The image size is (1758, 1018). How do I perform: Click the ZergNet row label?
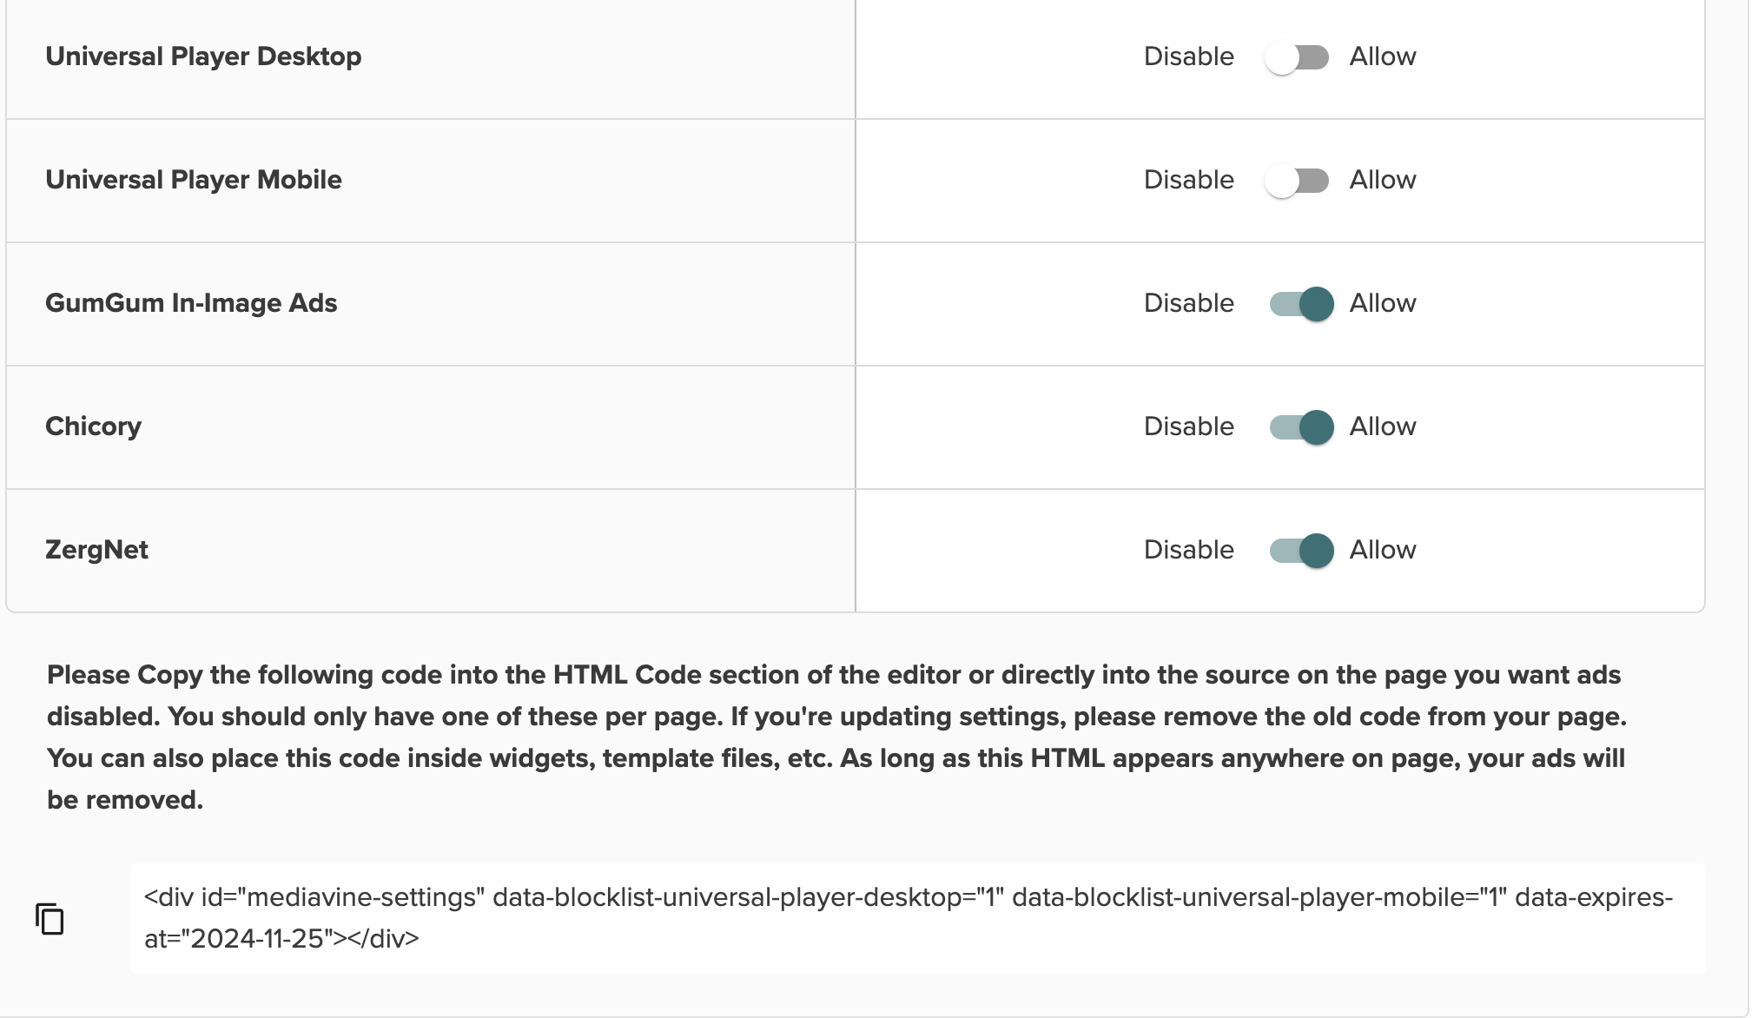point(96,550)
